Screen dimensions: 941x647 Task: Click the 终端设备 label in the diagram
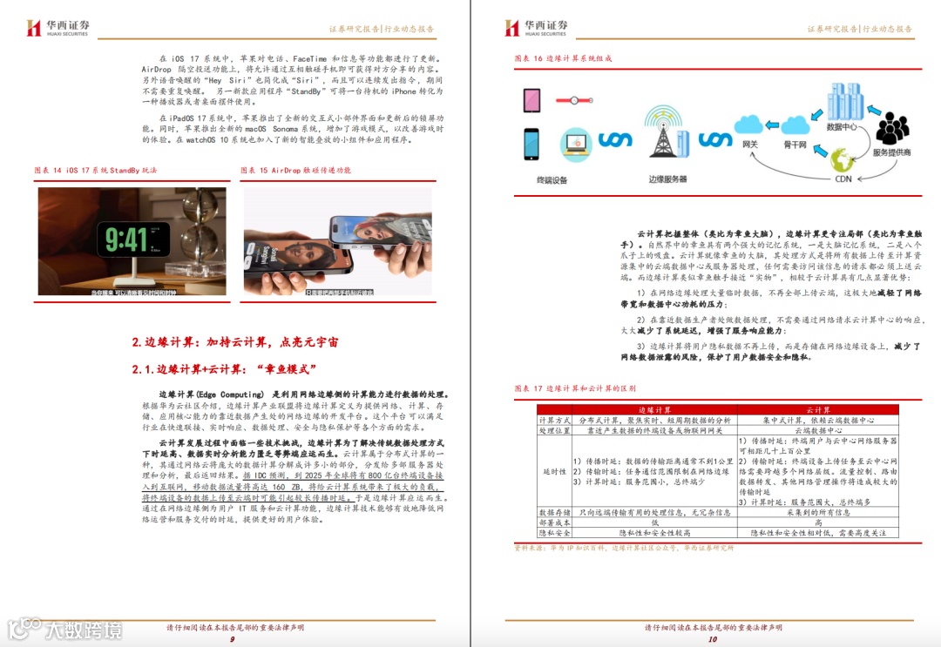point(552,180)
